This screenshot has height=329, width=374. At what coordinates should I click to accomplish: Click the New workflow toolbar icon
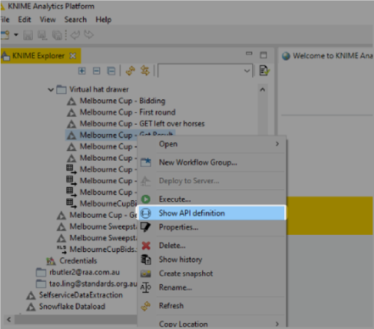(x=5, y=35)
